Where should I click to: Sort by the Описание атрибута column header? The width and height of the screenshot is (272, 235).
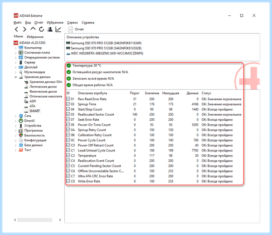[92, 93]
